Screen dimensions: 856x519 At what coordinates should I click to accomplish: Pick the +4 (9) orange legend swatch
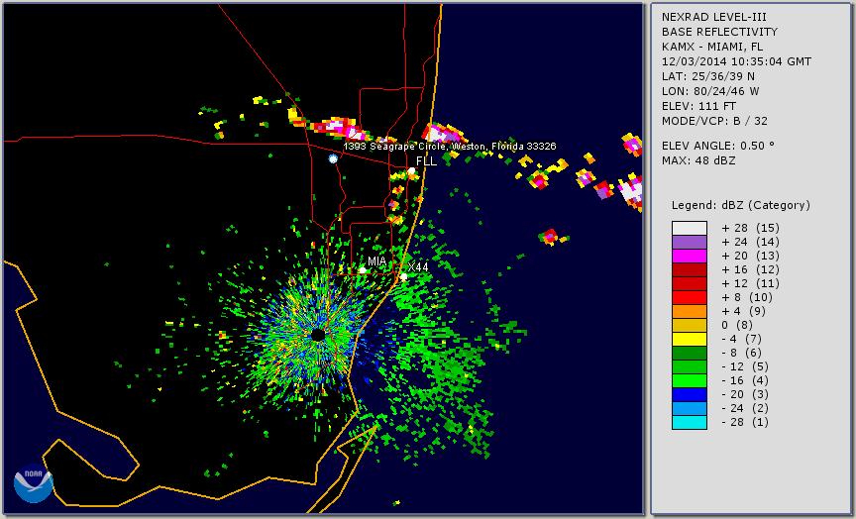(690, 312)
